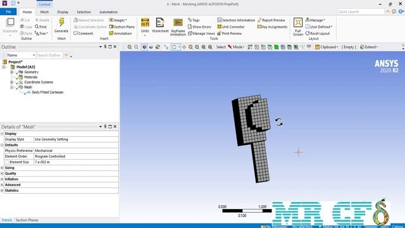This screenshot has height=228, width=405.
Task: Switch to the Mesh ribbon tab
Action: pyautogui.click(x=44, y=12)
